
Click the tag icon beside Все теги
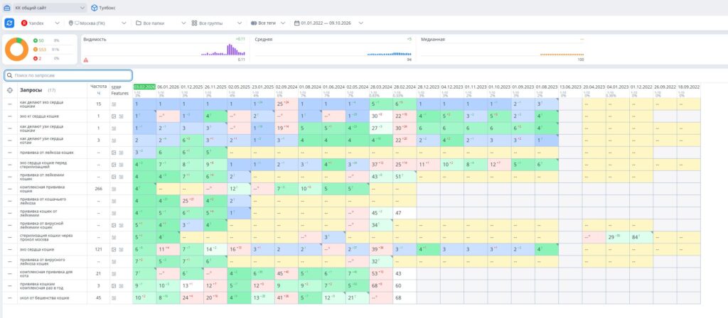[x=254, y=23]
